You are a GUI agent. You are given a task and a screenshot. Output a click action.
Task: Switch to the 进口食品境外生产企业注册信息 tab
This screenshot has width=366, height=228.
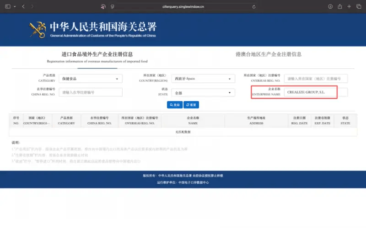pyautogui.click(x=97, y=54)
